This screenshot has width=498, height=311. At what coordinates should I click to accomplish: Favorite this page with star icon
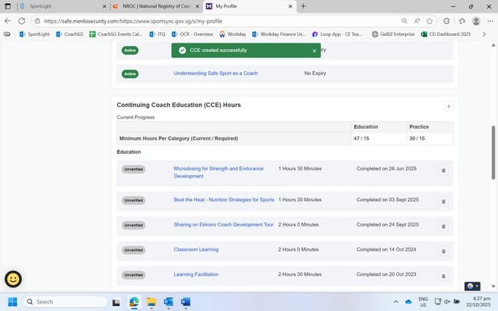point(430,21)
